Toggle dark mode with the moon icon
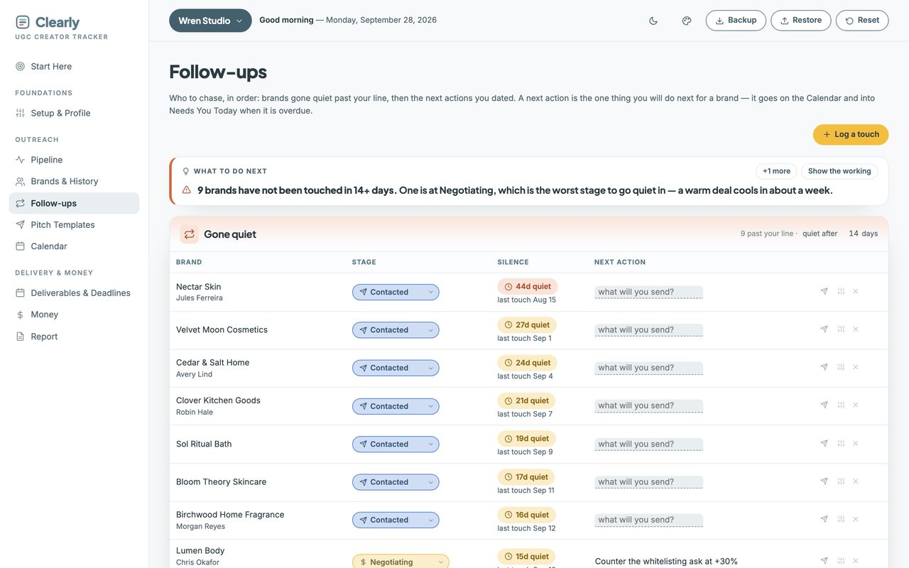Viewport: 909px width, 568px height. pyautogui.click(x=653, y=21)
